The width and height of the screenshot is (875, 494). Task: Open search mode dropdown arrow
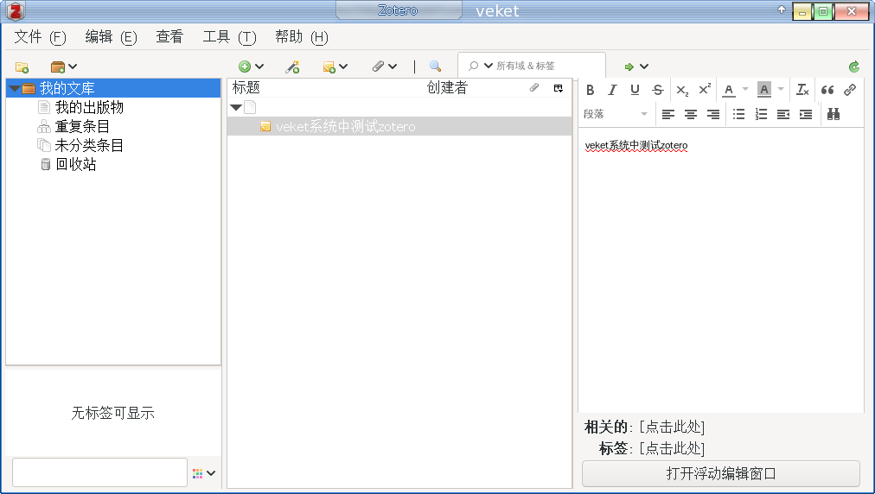tap(489, 66)
